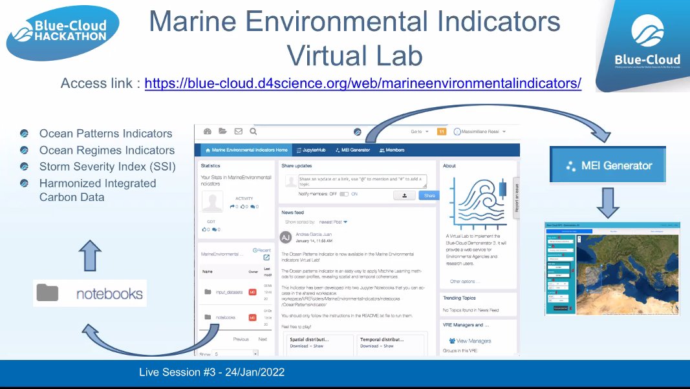The image size is (690, 389).
Task: Click the Owner column header
Action: pos(253,271)
